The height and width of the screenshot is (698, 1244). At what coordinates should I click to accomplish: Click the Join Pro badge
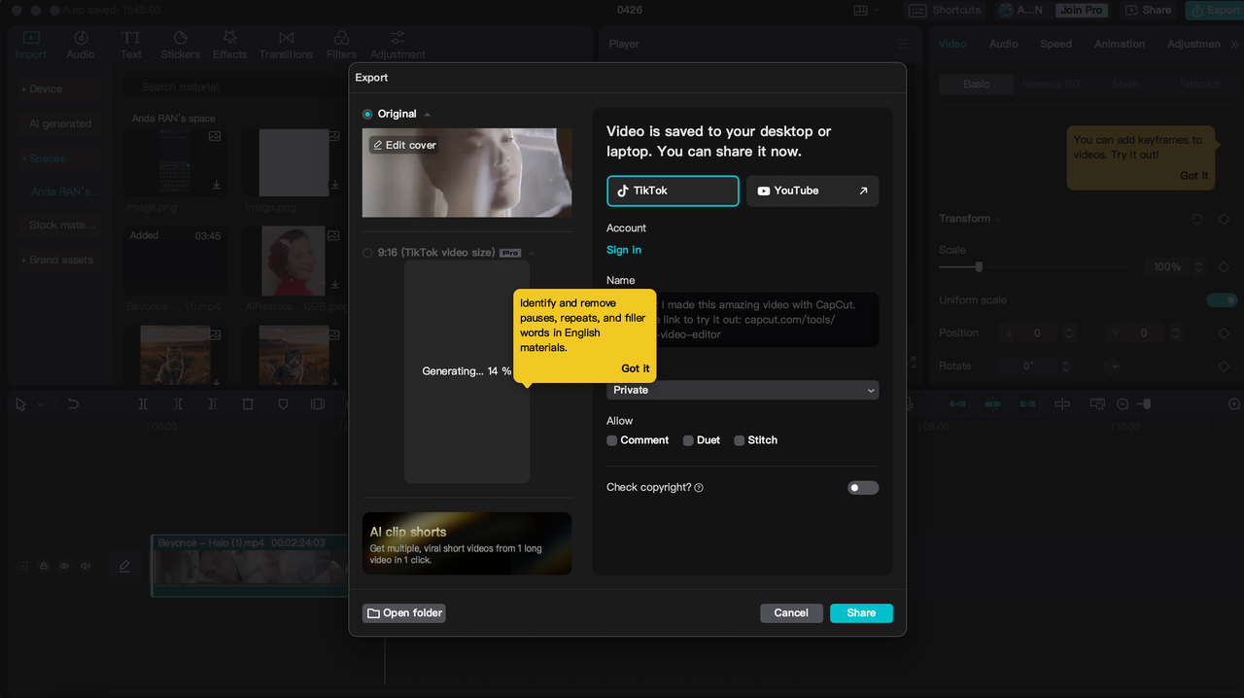click(1082, 10)
